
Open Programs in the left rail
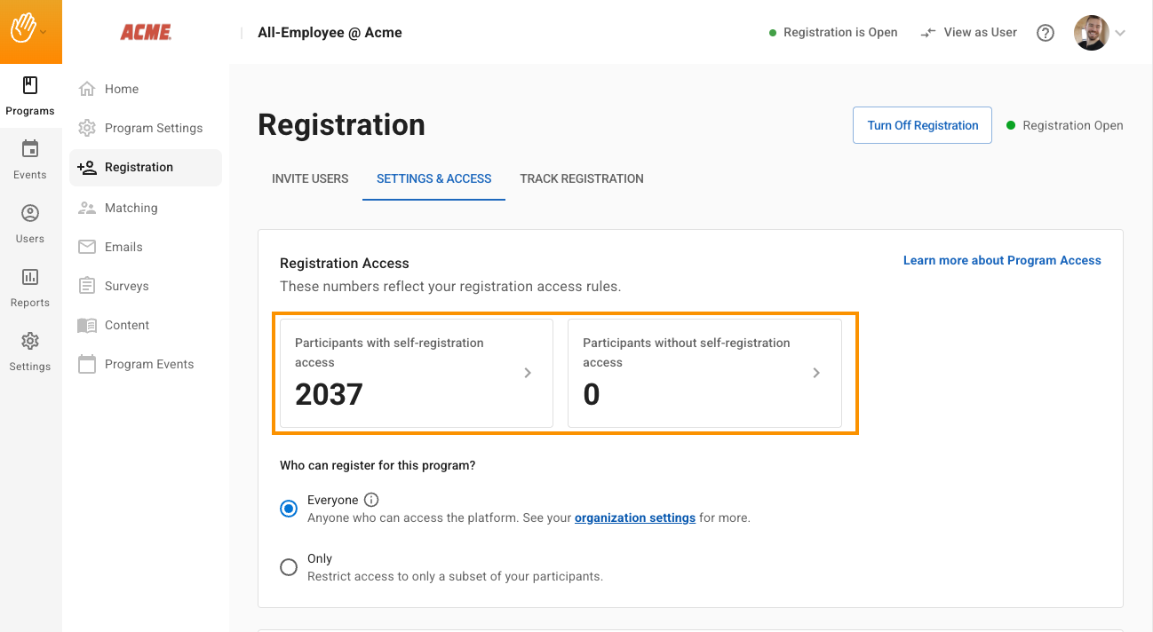(30, 96)
